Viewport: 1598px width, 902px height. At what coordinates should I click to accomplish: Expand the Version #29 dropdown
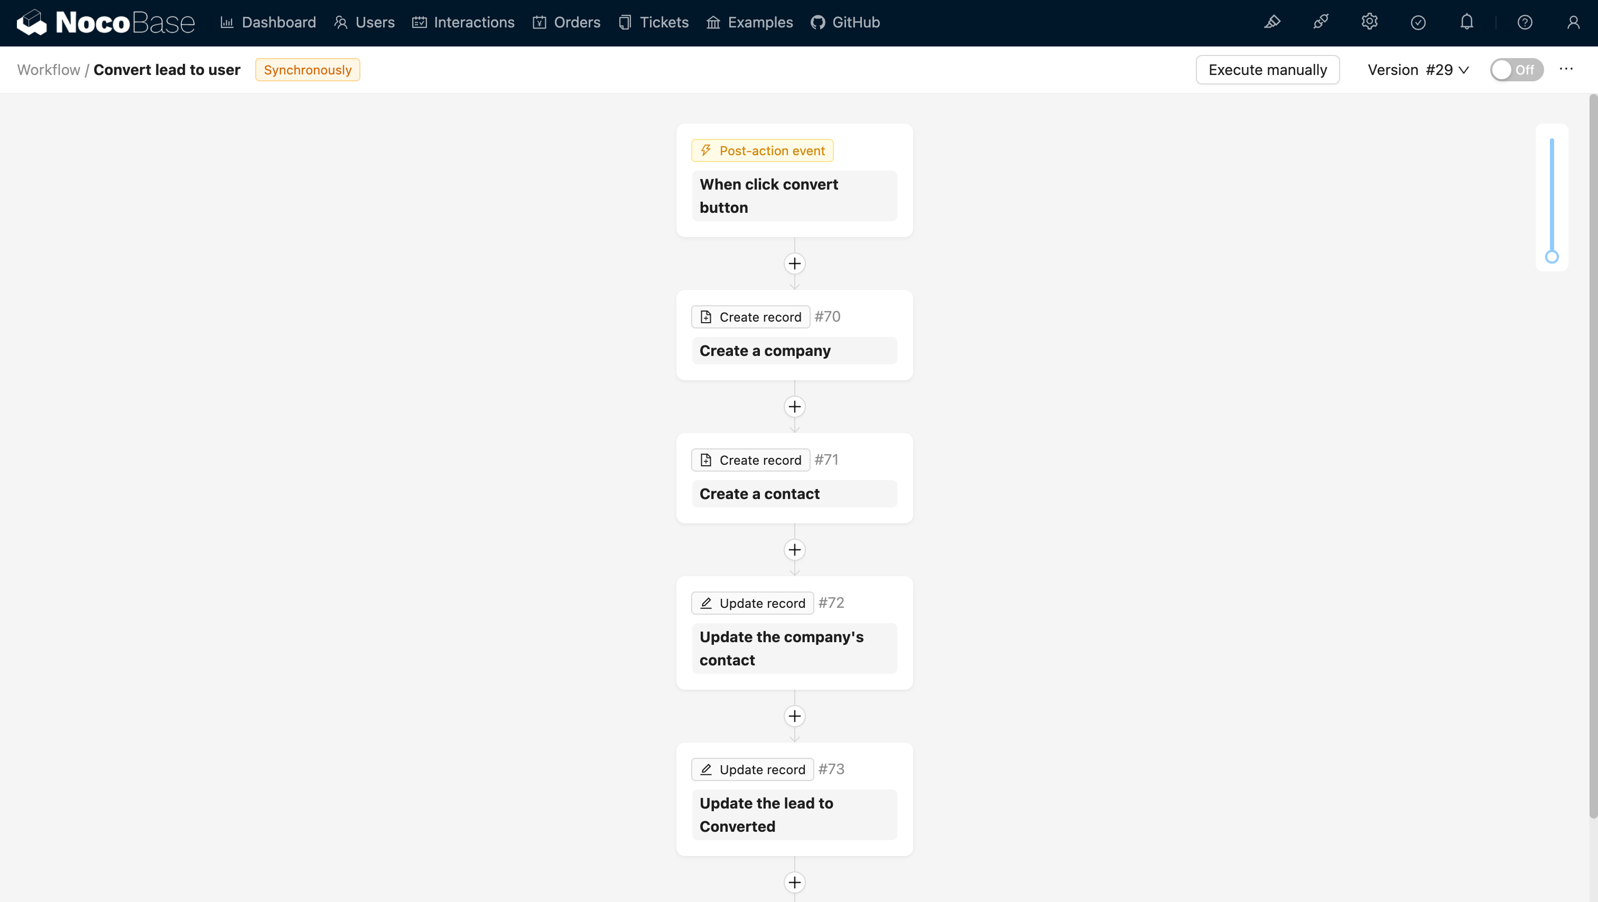click(x=1418, y=69)
